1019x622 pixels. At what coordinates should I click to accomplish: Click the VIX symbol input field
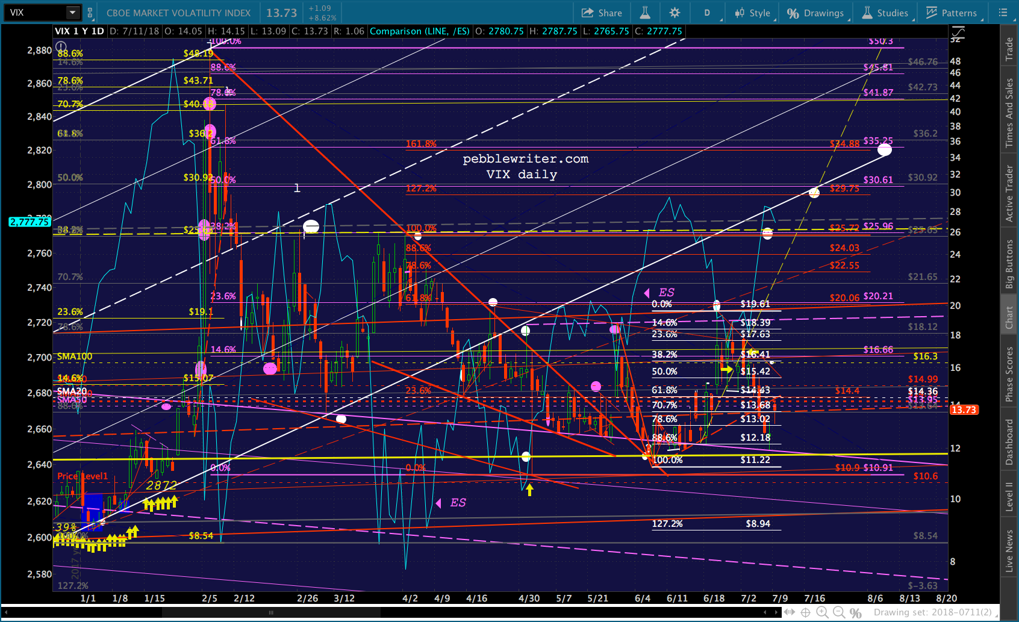pos(36,13)
